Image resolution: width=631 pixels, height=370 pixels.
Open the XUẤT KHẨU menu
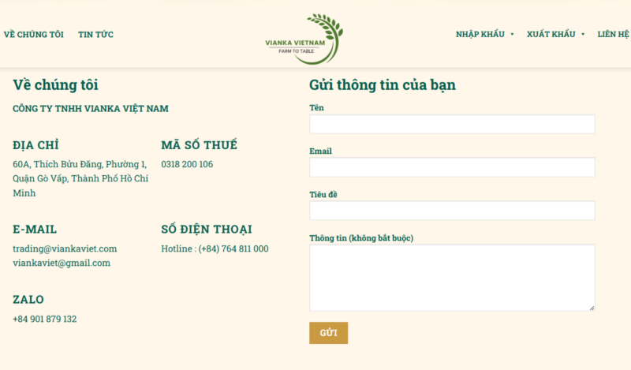(x=551, y=34)
